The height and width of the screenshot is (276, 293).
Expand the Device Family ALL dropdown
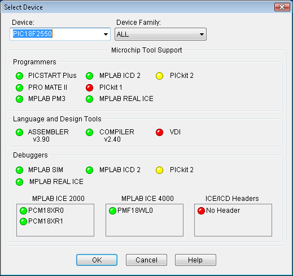160,34
